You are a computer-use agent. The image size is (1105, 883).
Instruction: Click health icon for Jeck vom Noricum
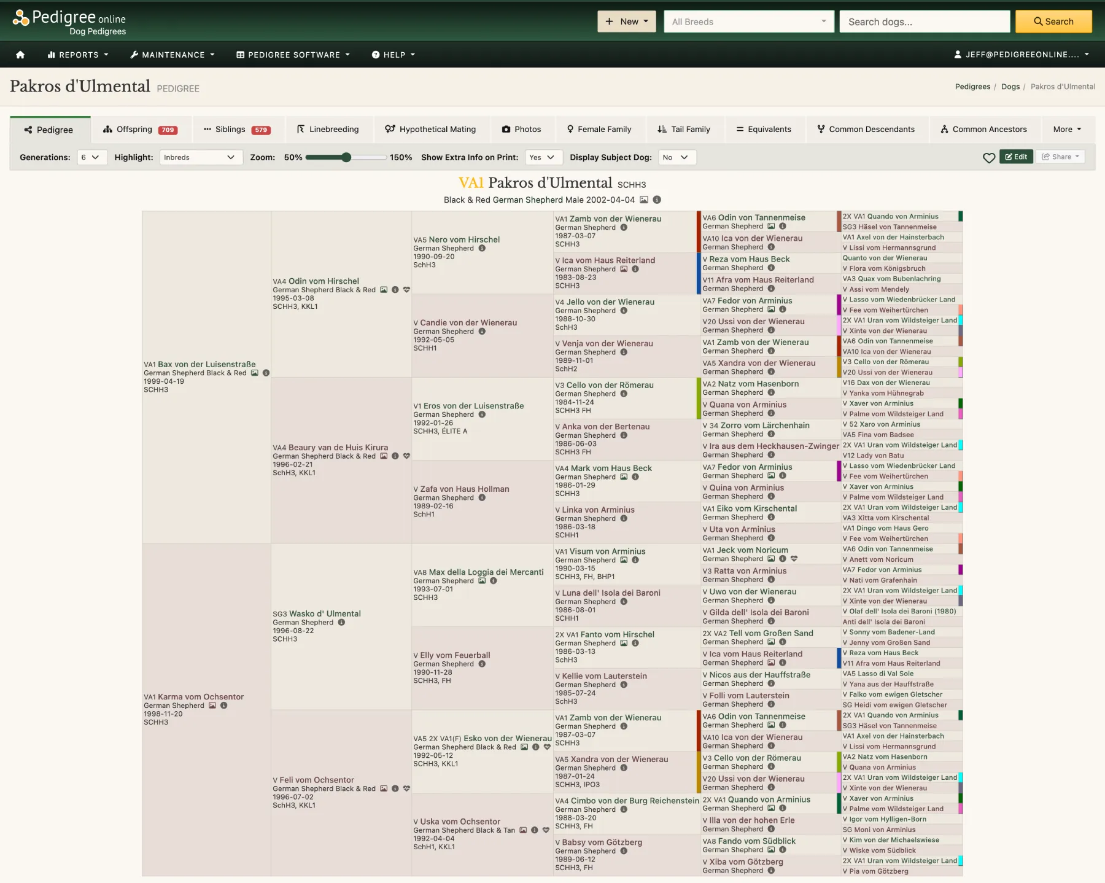coord(794,559)
